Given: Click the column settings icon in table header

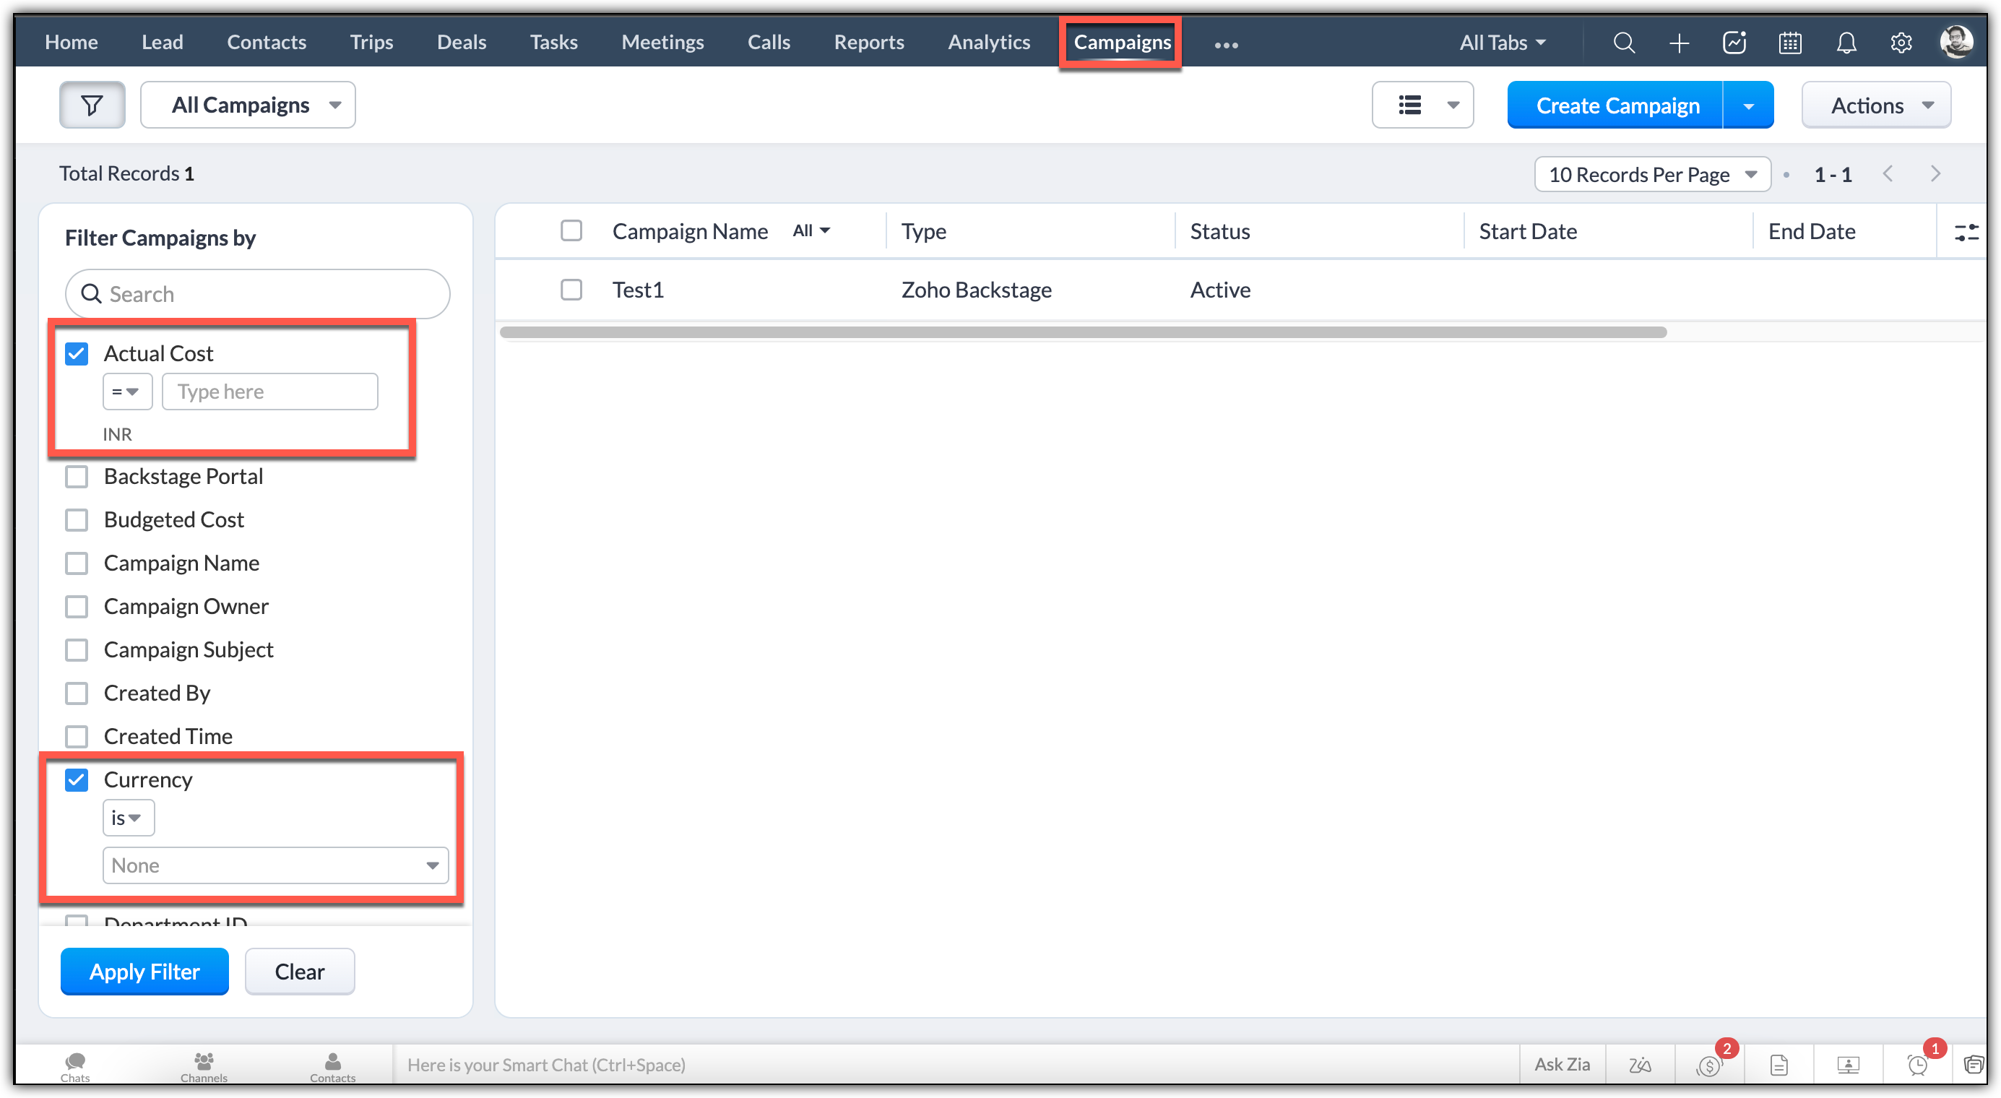Looking at the screenshot, I should tap(1966, 231).
